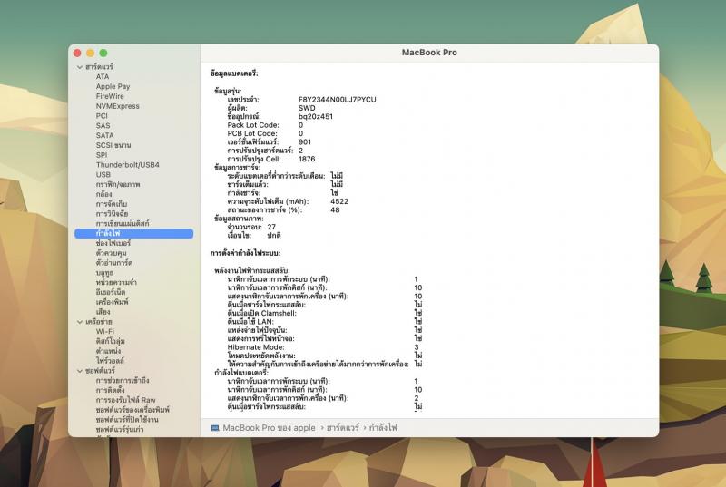726x487 pixels.
Task: Choose SAS in the sidebar
Action: [103, 126]
